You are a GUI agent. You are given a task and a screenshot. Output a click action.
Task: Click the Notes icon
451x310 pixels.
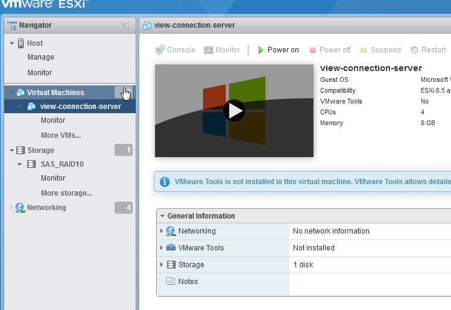click(x=171, y=281)
